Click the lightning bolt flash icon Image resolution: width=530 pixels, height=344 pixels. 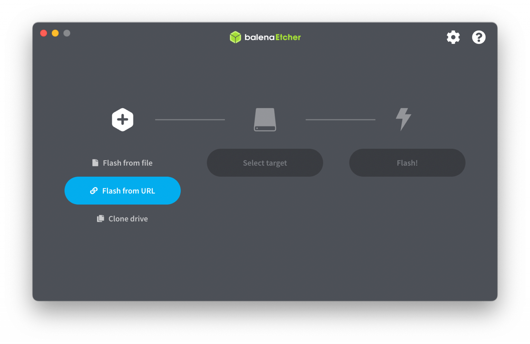403,120
